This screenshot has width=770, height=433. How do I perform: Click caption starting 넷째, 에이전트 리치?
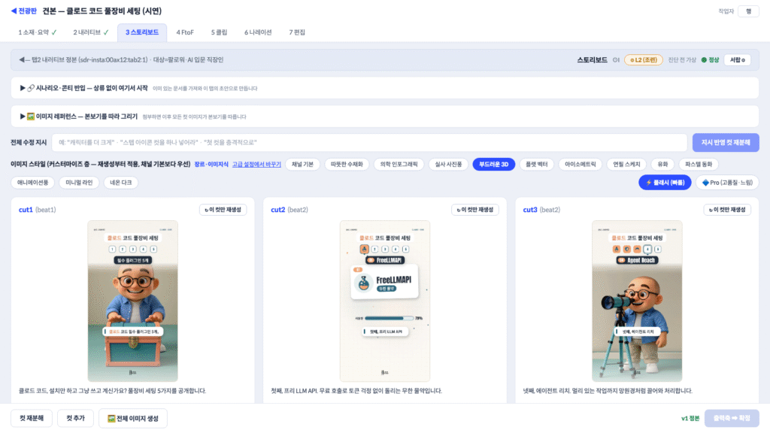(608, 391)
